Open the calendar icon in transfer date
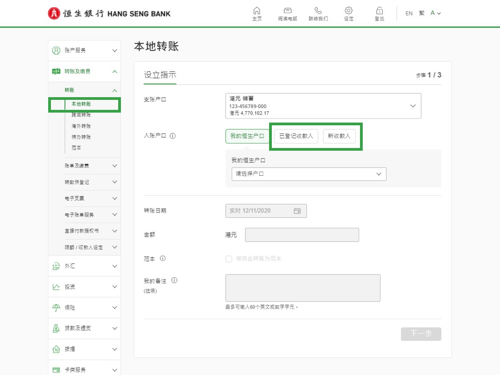Viewport: 500px width, 375px height. [297, 211]
